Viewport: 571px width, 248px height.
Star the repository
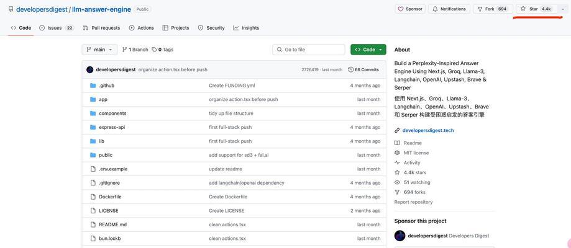(536, 9)
